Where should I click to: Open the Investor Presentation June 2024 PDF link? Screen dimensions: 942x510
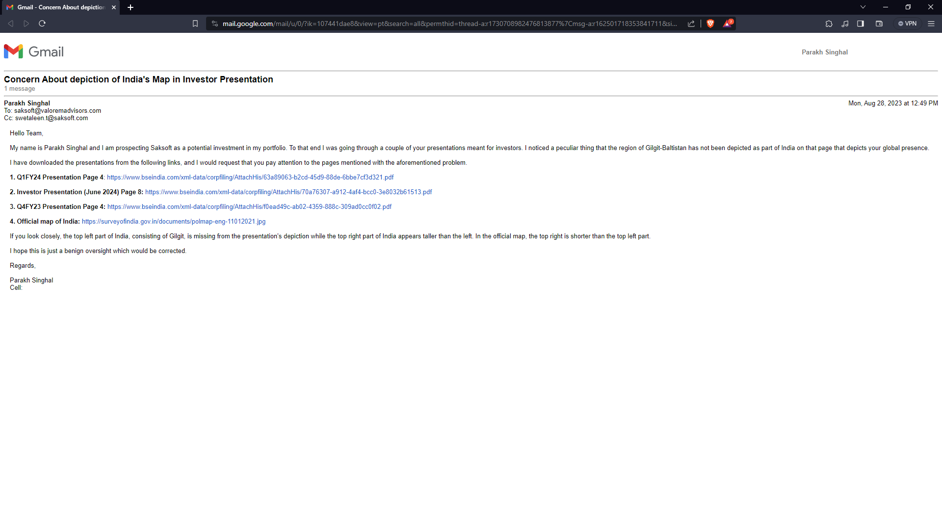(x=288, y=192)
